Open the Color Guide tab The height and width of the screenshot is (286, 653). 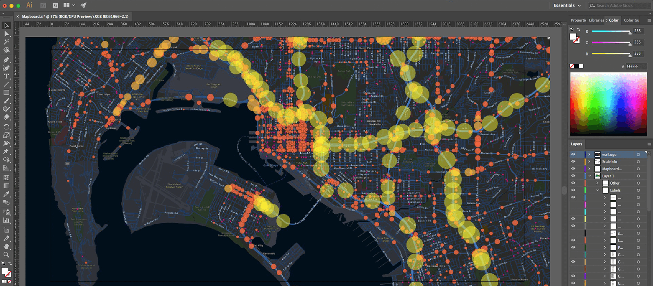click(631, 20)
